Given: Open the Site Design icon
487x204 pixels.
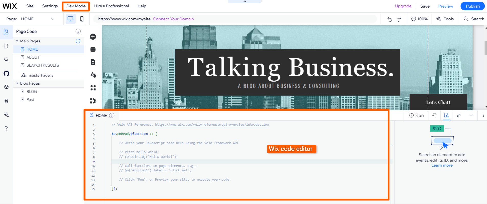Looking at the screenshot, I should (x=93, y=75).
